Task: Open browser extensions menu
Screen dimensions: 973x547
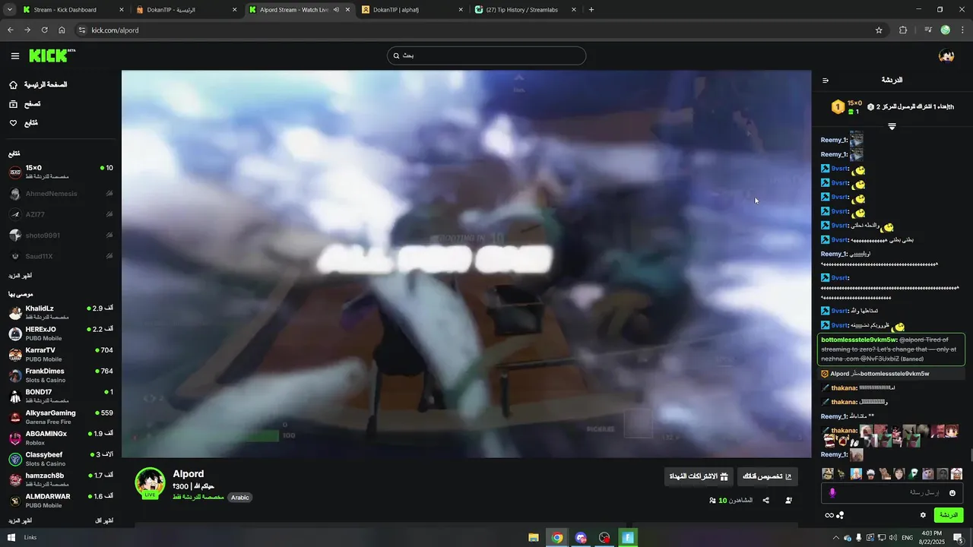Action: [x=903, y=30]
